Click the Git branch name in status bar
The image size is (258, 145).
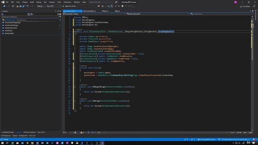point(233,140)
